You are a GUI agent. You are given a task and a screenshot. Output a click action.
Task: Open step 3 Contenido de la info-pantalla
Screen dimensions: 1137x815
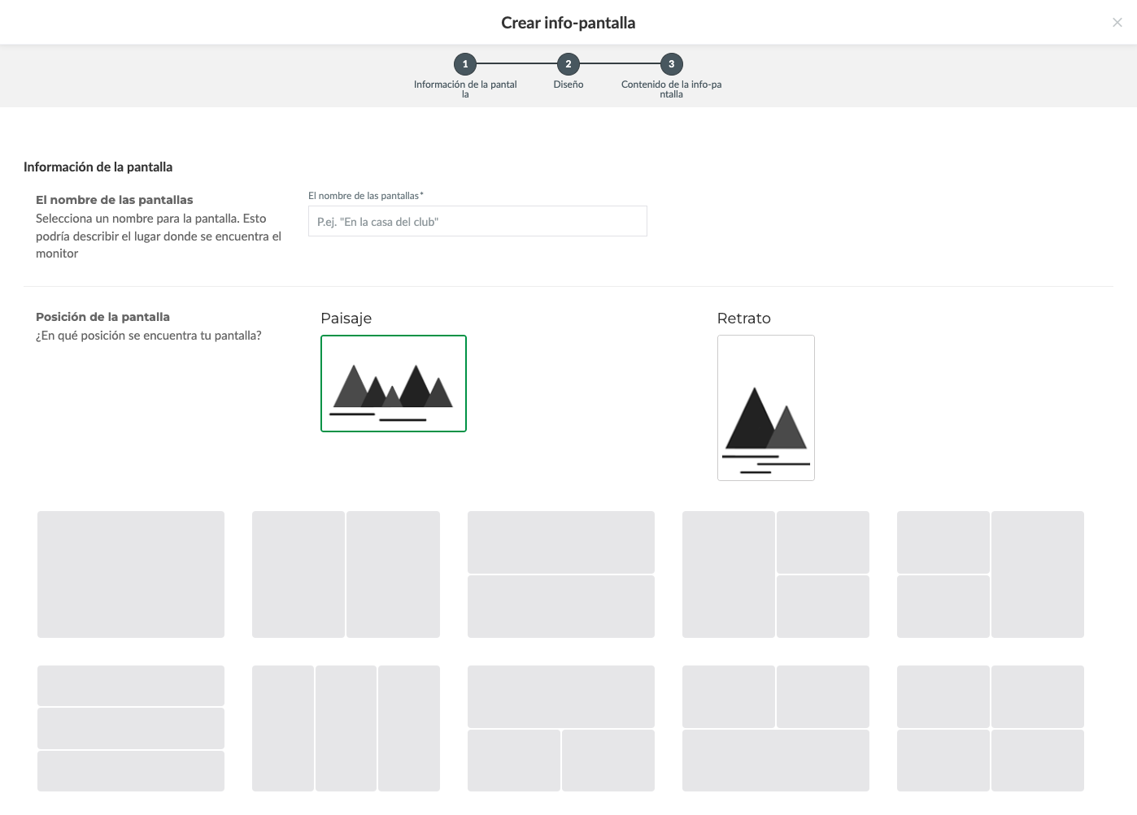(671, 64)
